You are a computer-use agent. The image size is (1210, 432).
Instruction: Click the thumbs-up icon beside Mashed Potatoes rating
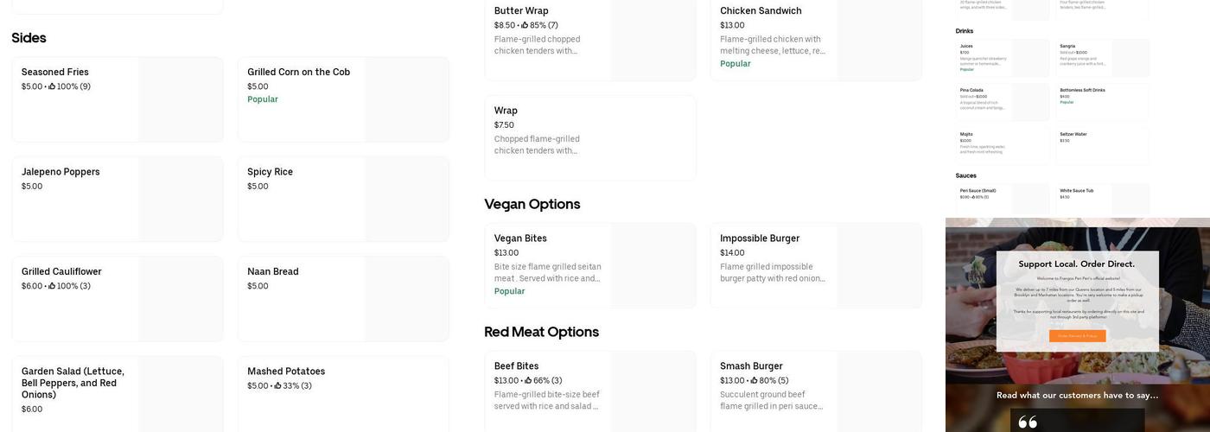[278, 386]
